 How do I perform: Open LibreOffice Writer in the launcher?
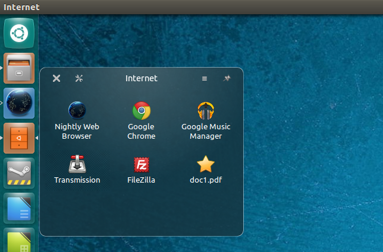click(x=19, y=208)
